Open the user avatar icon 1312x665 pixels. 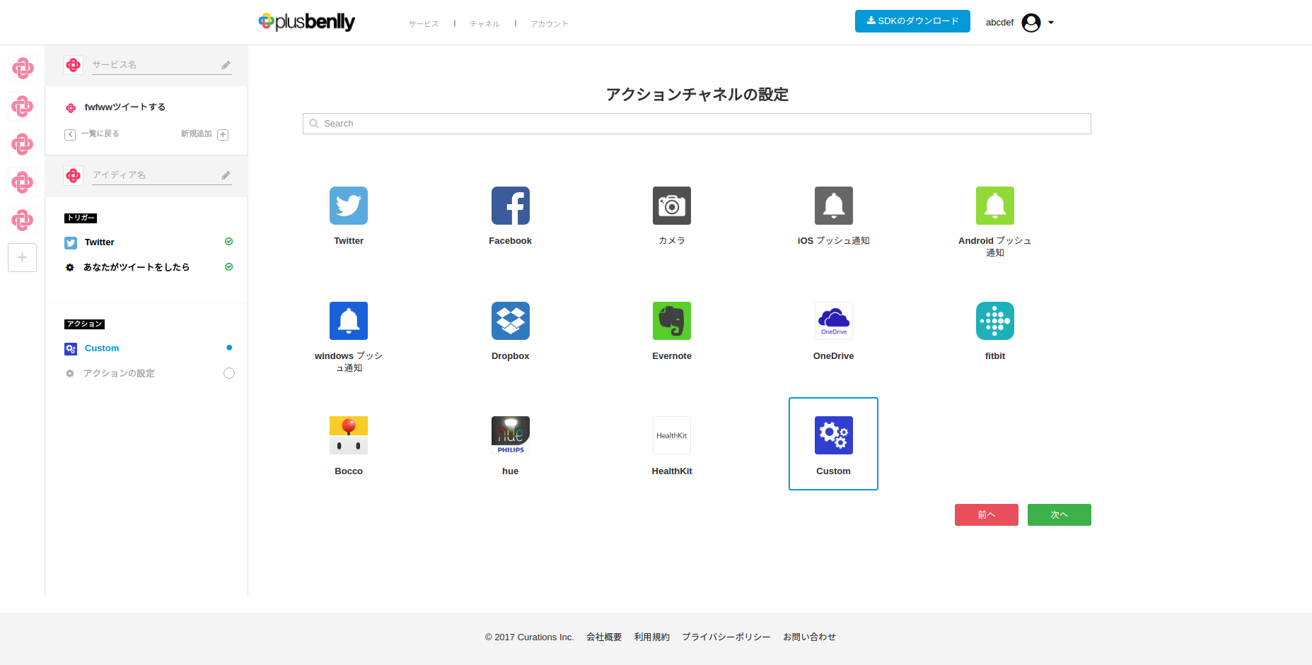[1031, 23]
